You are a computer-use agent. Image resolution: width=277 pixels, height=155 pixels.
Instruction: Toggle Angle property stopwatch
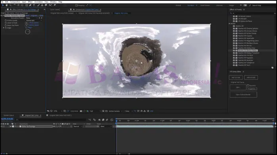pos(6,28)
